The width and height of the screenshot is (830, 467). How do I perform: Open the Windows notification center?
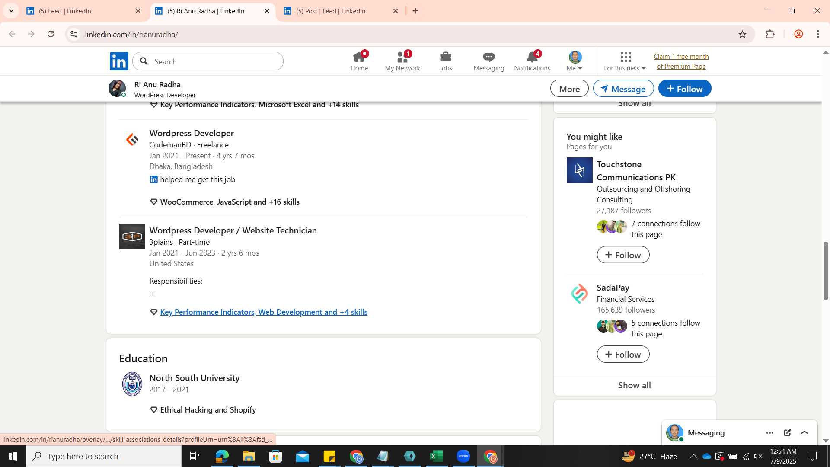[x=812, y=456]
